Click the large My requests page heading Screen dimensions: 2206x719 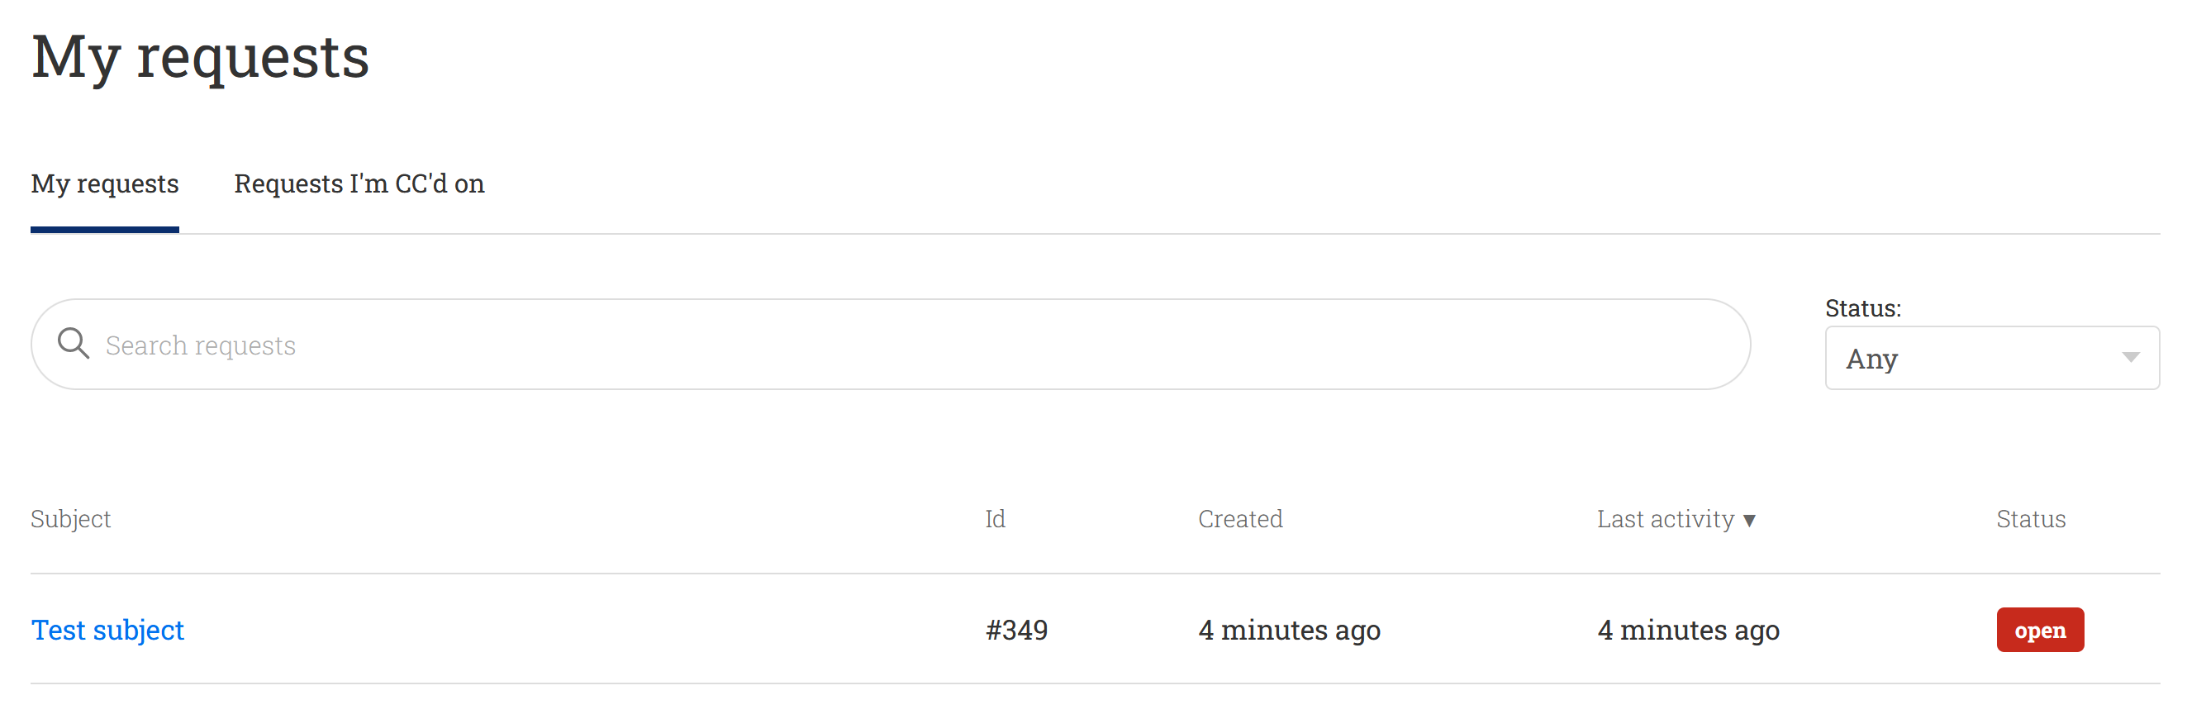pos(201,56)
